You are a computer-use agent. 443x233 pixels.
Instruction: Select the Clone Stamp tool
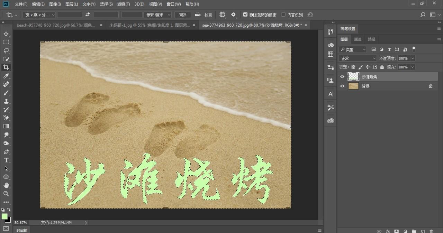tap(6, 101)
